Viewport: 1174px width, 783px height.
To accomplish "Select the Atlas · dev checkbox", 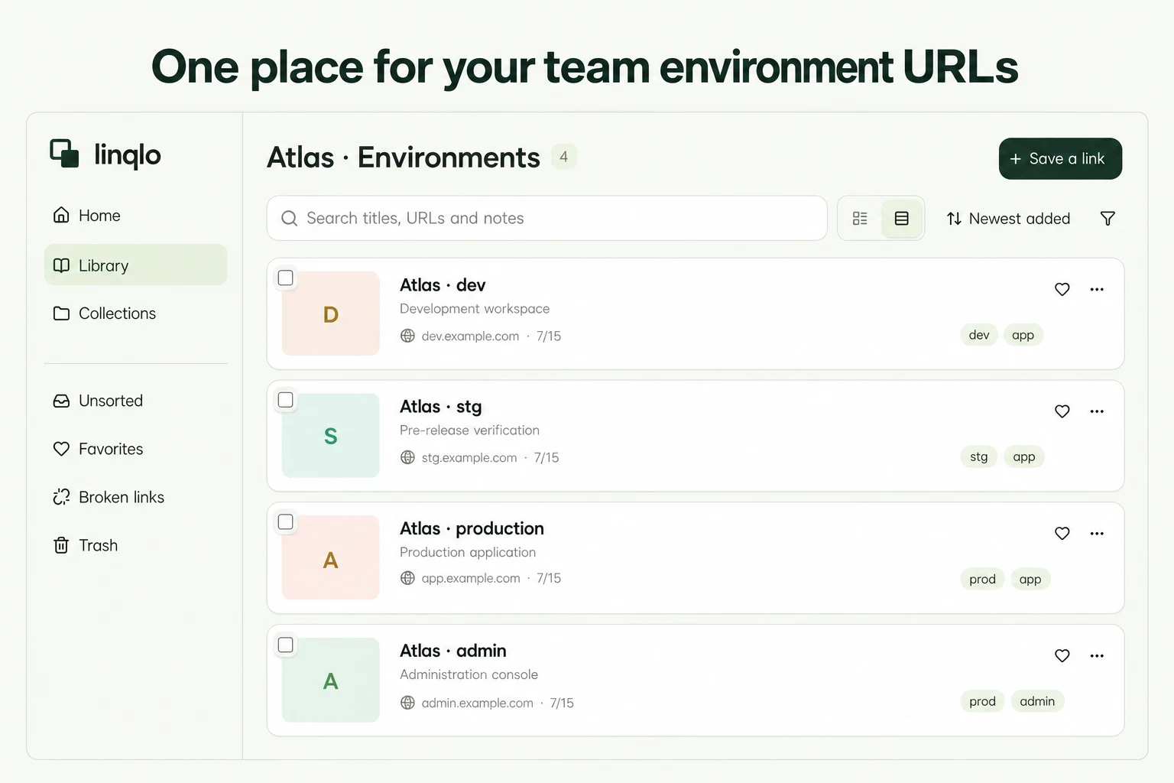I will pyautogui.click(x=286, y=278).
